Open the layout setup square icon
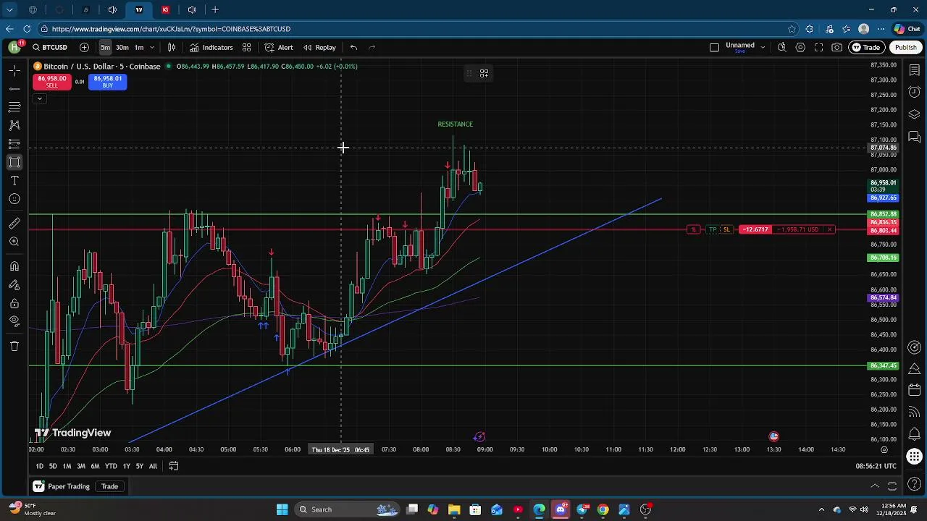 pos(714,48)
